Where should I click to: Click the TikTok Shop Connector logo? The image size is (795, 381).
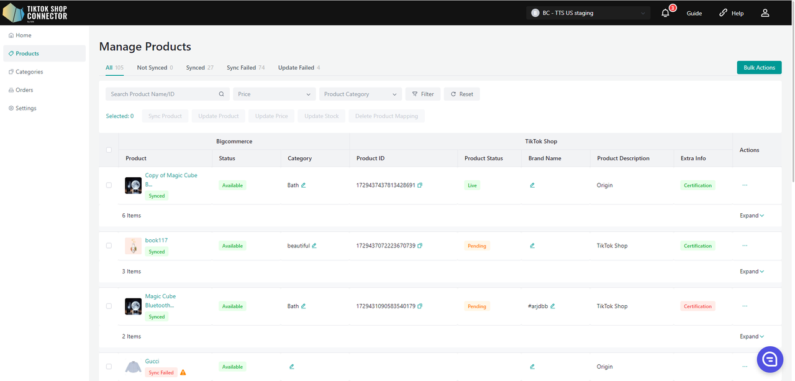click(35, 12)
